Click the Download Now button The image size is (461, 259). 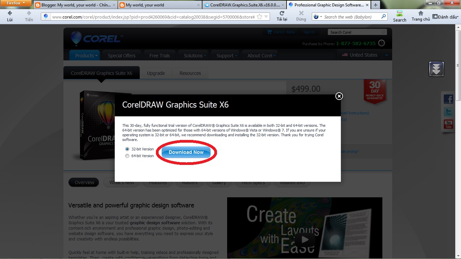[x=186, y=152]
